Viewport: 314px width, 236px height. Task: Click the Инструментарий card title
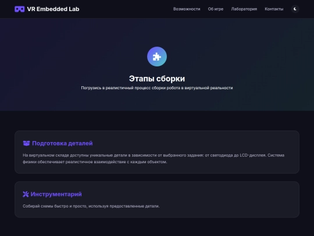pyautogui.click(x=56, y=194)
